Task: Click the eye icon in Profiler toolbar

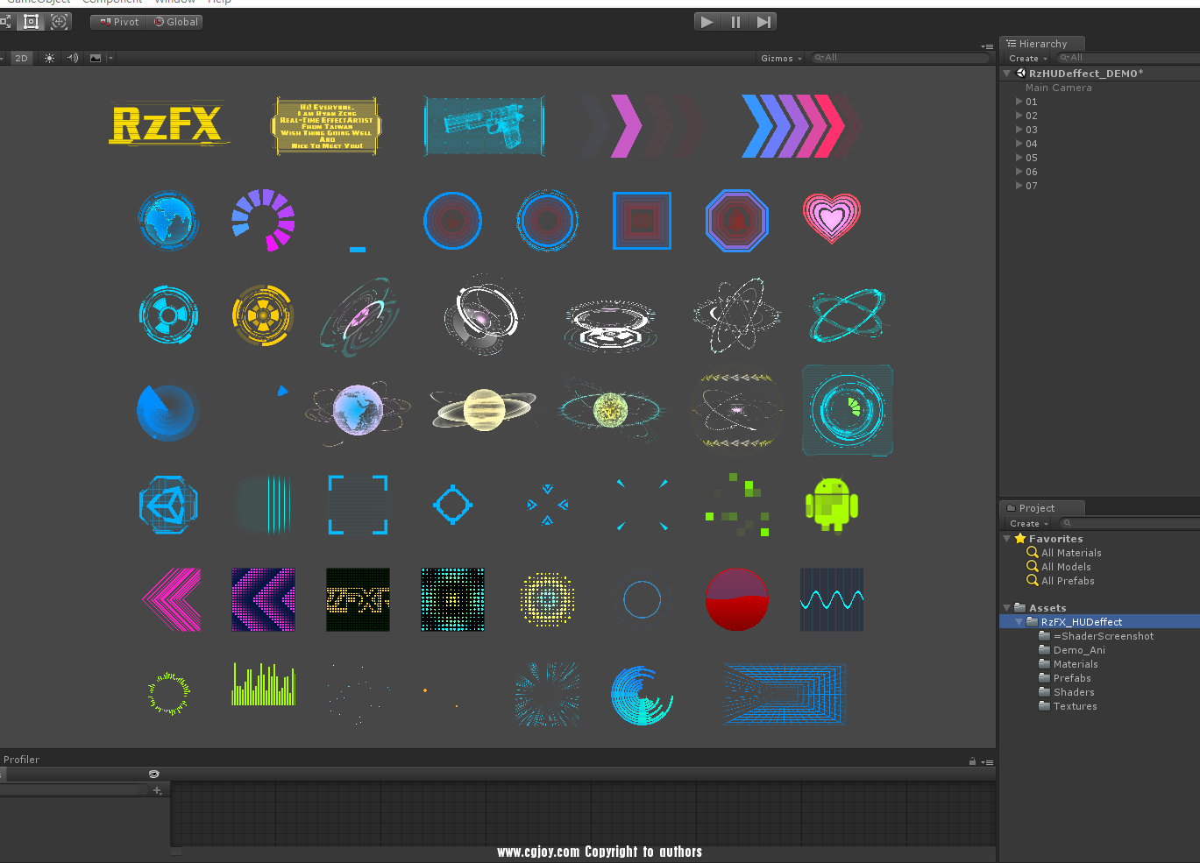Action: [x=154, y=774]
